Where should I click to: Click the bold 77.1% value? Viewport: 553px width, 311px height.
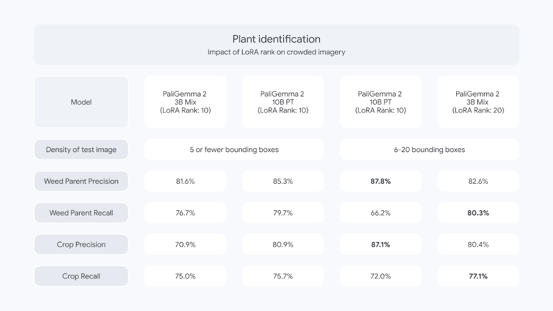(478, 276)
